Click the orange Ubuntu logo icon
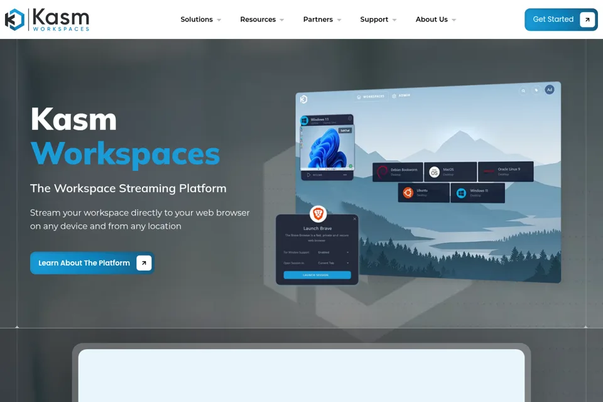 click(408, 192)
